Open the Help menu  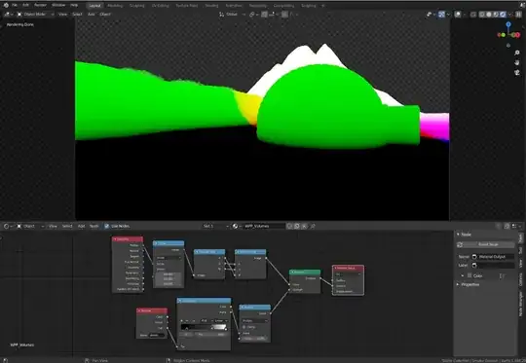(74, 5)
